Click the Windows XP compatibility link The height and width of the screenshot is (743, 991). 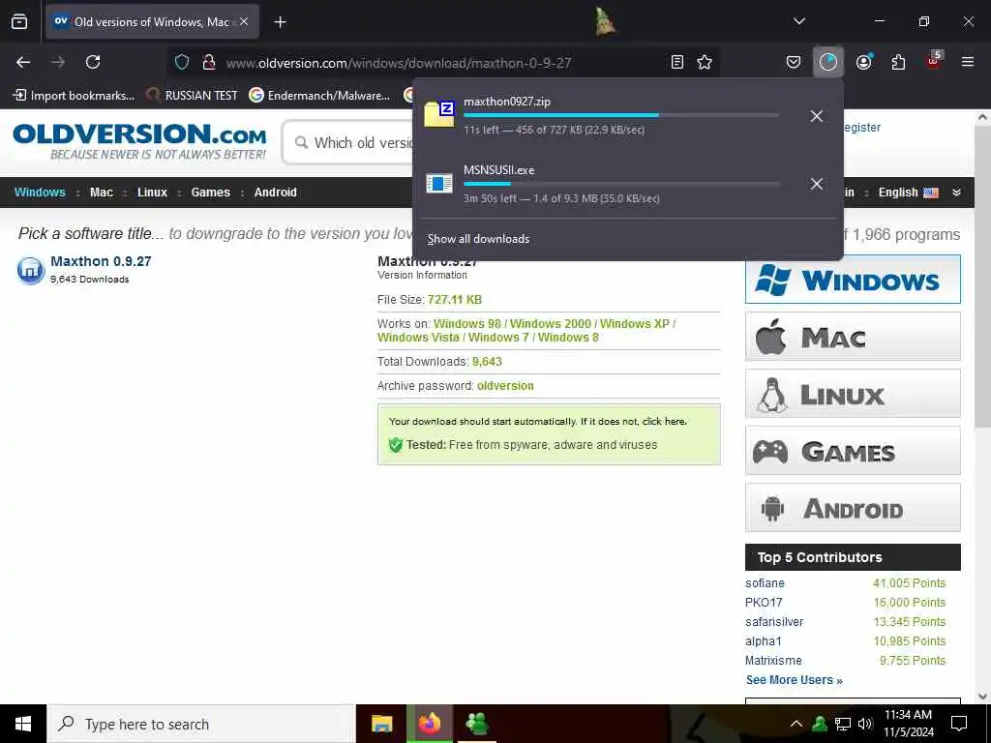coord(635,323)
